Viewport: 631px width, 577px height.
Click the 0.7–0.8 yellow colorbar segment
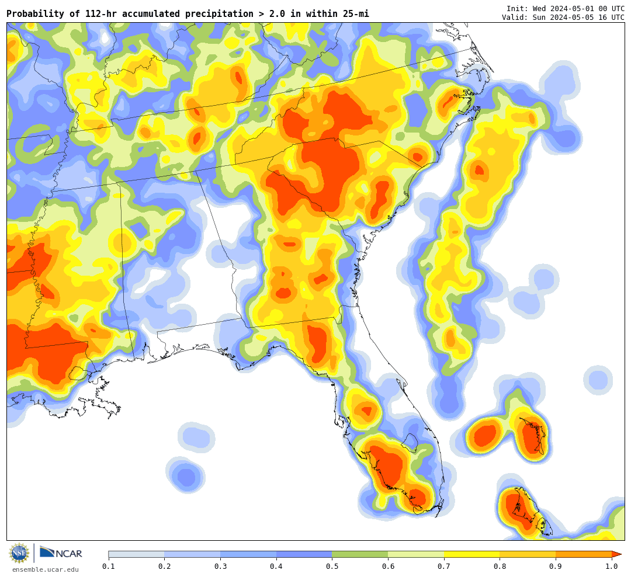(472, 554)
